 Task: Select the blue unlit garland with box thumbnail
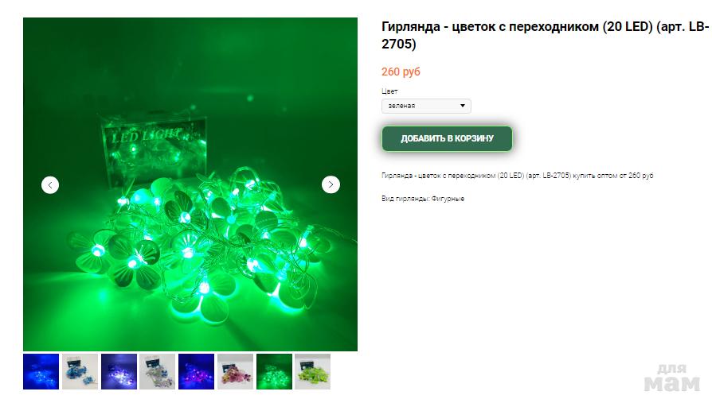click(80, 372)
